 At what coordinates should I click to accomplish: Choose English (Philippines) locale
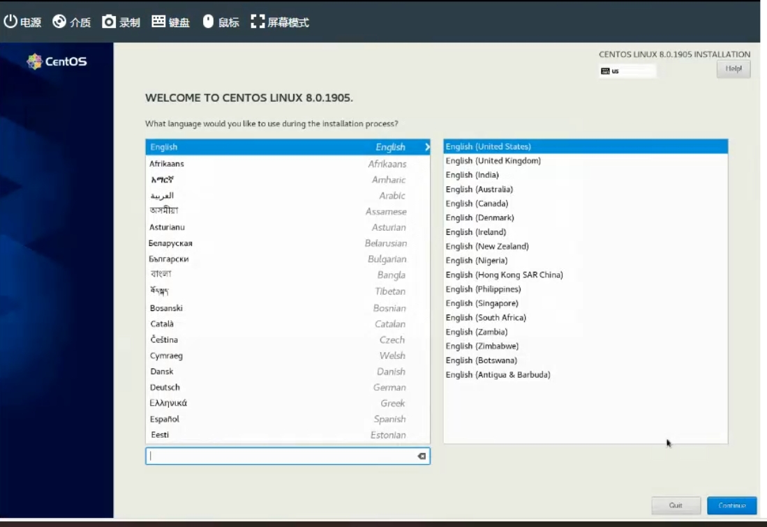click(x=586, y=289)
